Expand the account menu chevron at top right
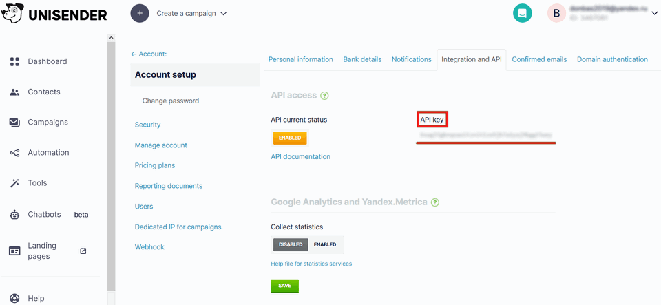The width and height of the screenshot is (661, 305). point(654,14)
